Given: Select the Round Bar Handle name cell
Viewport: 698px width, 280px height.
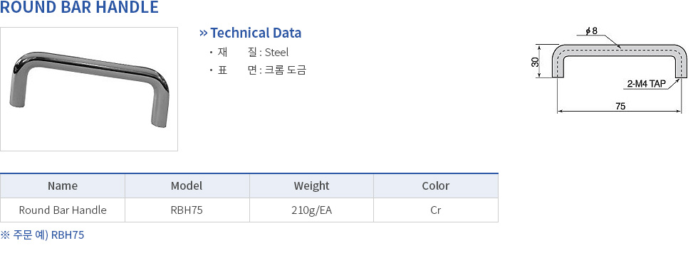Looking at the screenshot, I should coord(63,210).
